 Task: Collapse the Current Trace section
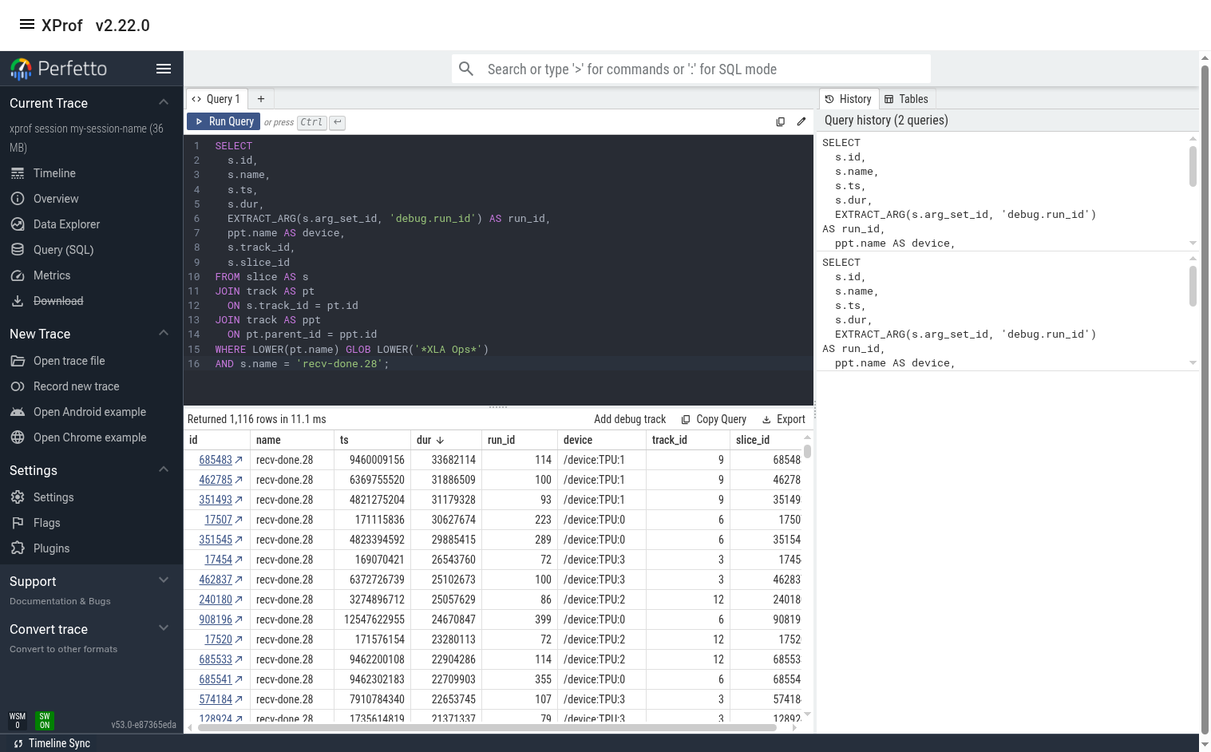(x=163, y=102)
